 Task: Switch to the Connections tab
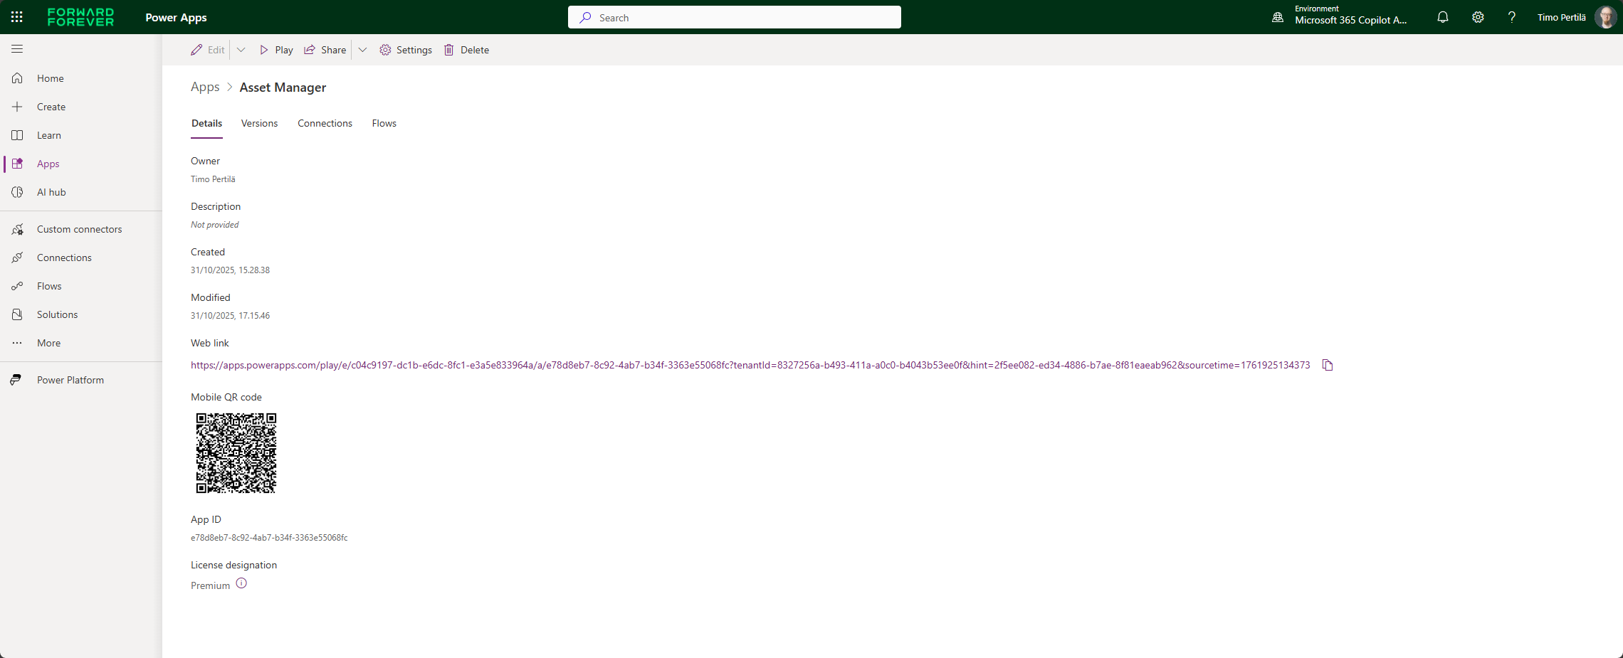click(x=325, y=123)
